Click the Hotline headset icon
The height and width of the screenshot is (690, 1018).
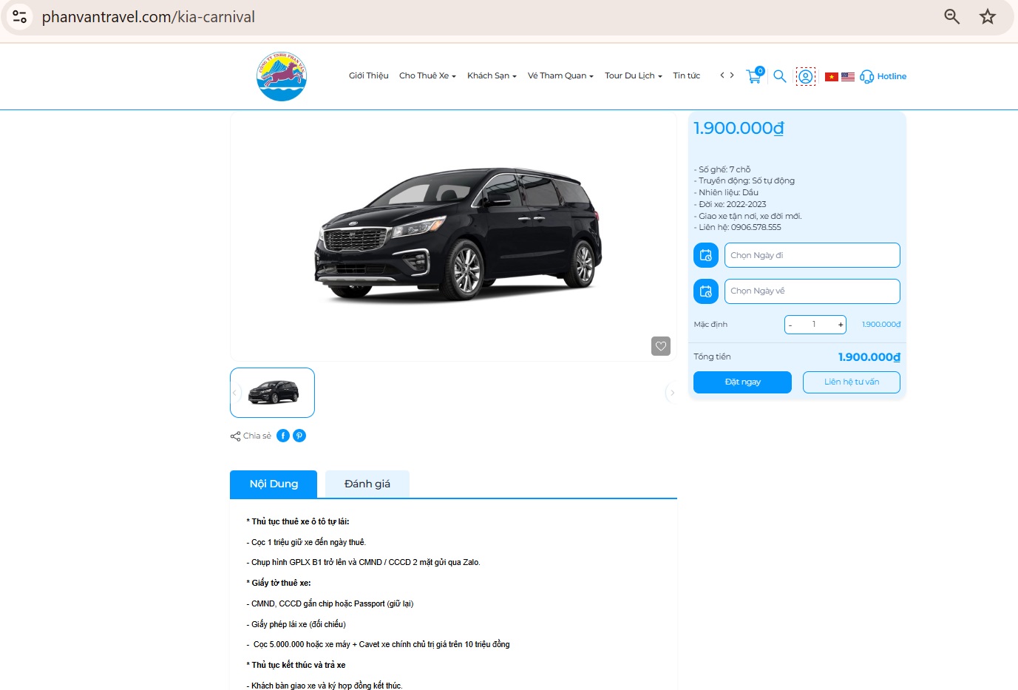point(866,77)
